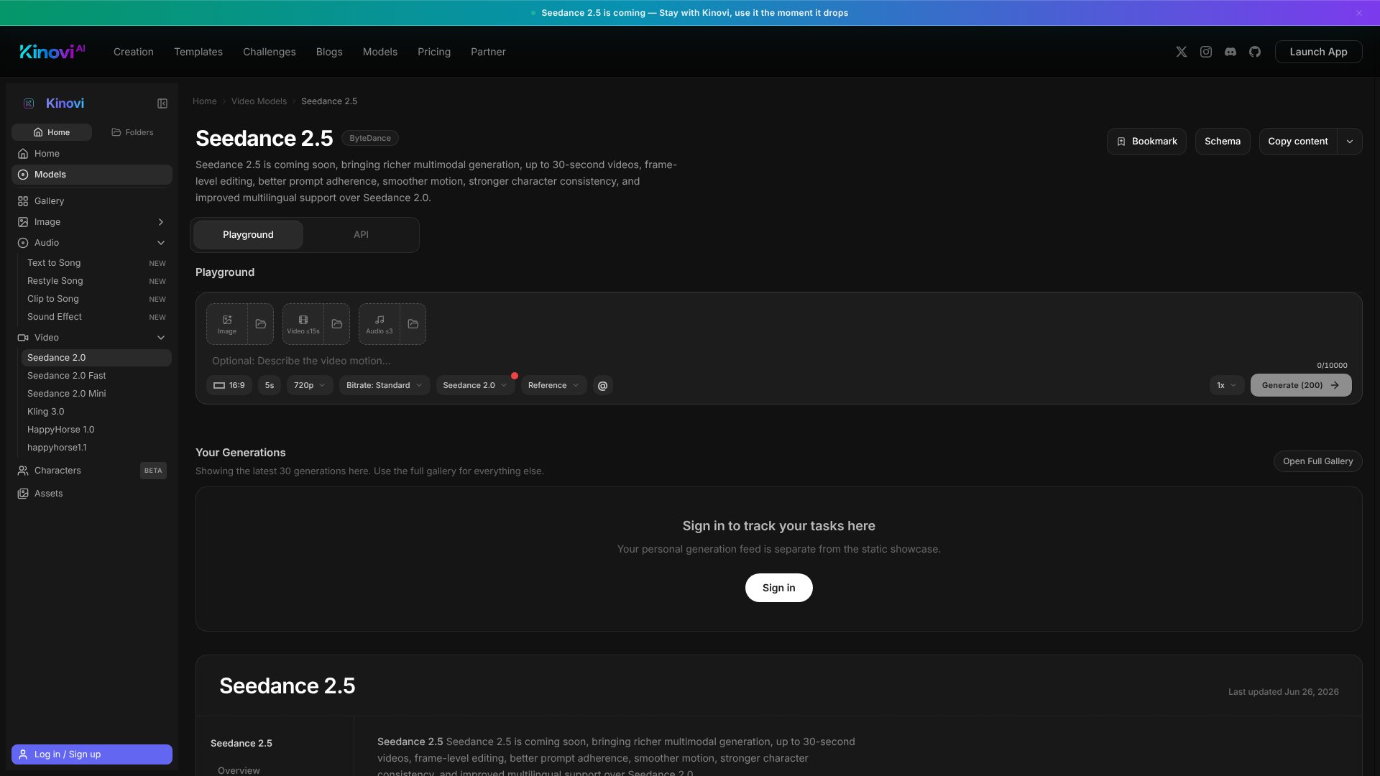Open Sound Effect in sidebar
This screenshot has height=776, width=1380.
pos(96,317)
